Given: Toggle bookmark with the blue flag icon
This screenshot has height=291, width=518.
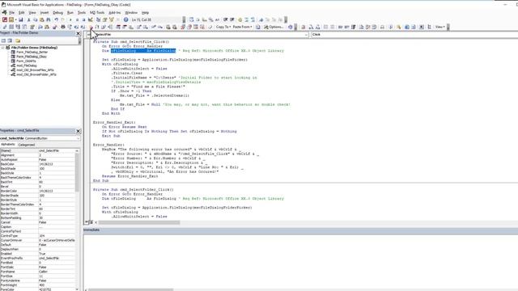Looking at the screenshot, I should tap(261, 19).
